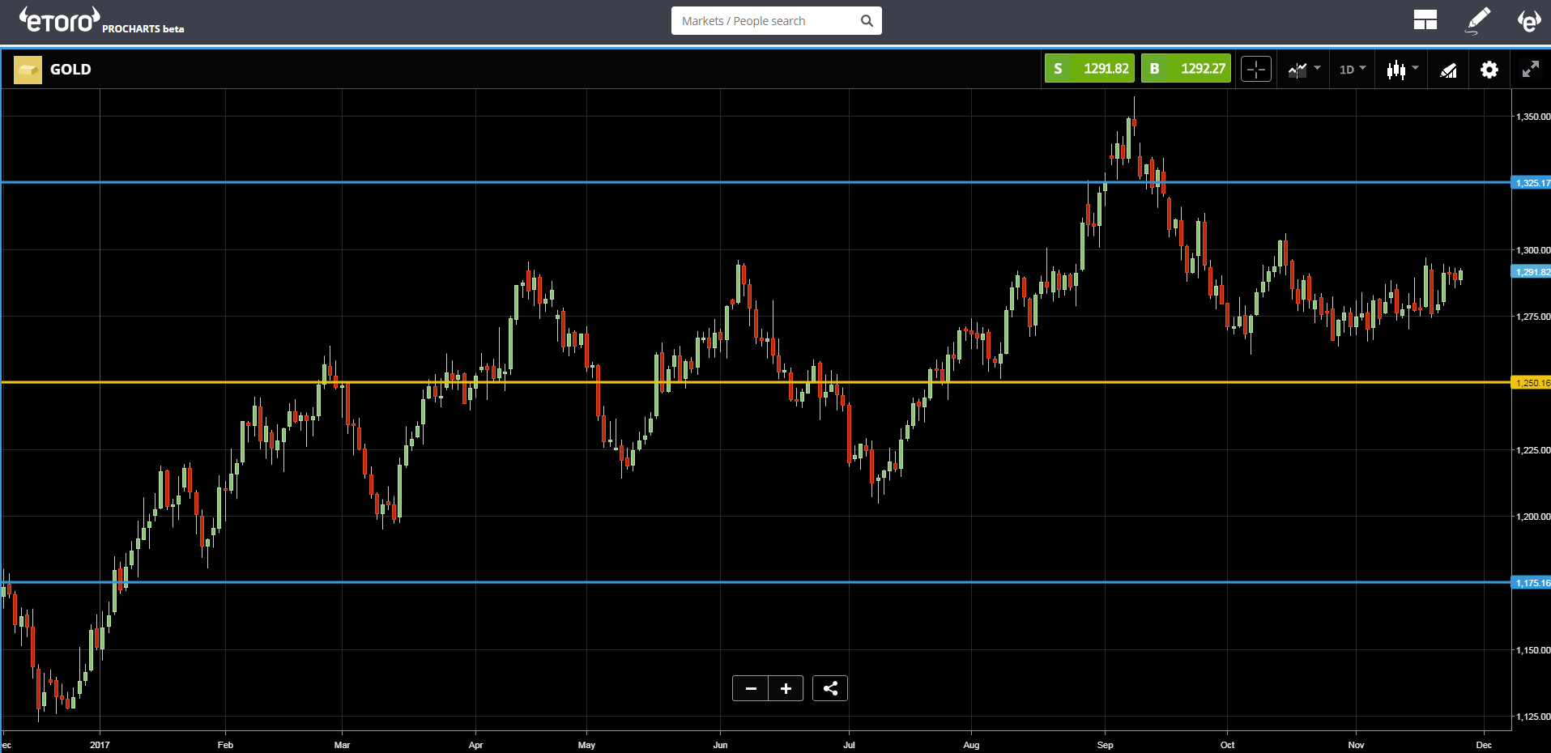1551x753 pixels.
Task: Click the current price 1,291.82 label
Action: point(1532,272)
